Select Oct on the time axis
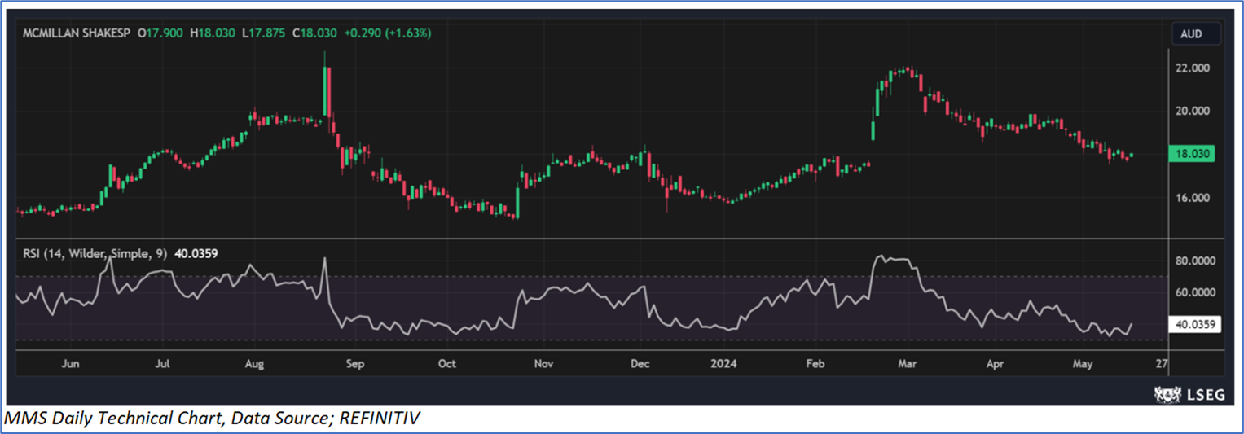Screen dimensions: 1244x434 tap(446, 364)
